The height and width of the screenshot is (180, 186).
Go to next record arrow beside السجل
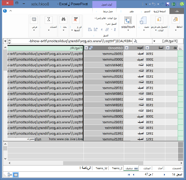coord(165,175)
